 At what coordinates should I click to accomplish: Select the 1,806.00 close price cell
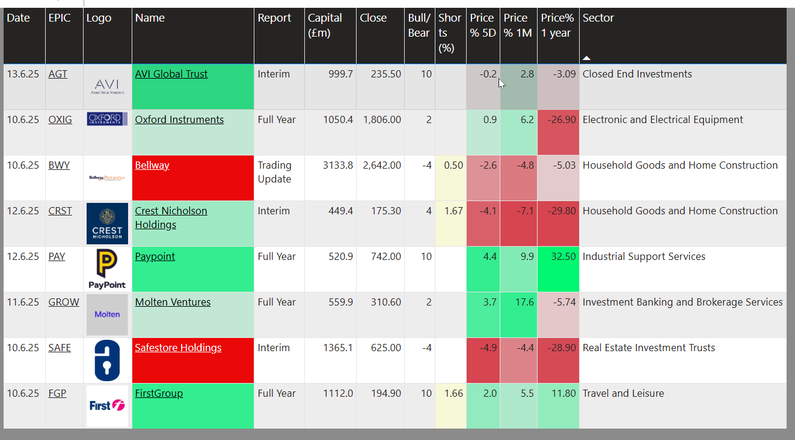[x=381, y=132]
